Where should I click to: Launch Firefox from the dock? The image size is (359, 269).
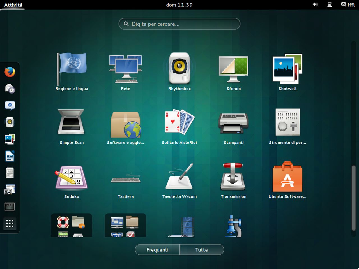point(10,72)
